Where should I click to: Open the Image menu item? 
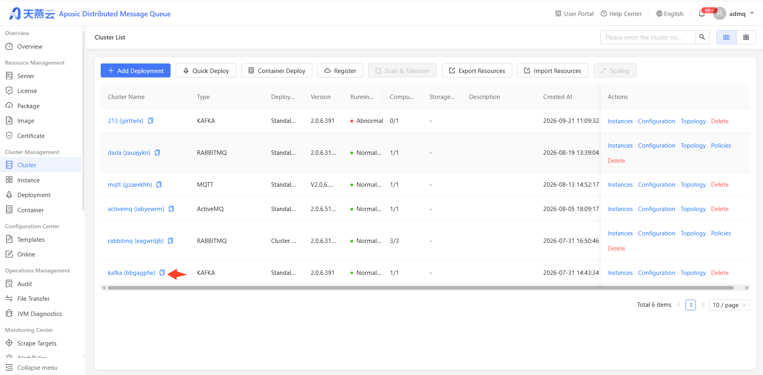(x=41, y=120)
